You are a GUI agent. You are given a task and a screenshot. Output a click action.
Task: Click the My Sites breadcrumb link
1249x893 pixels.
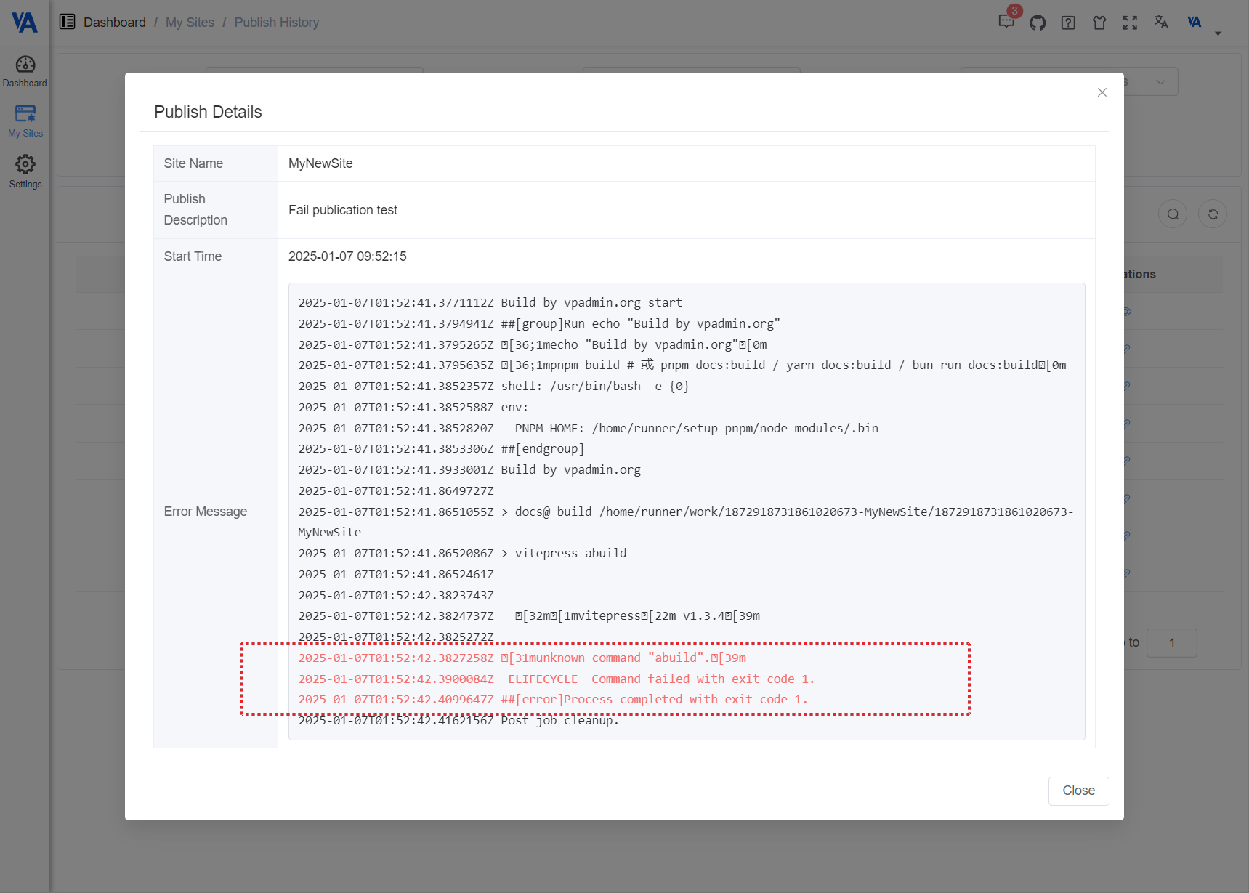click(190, 22)
